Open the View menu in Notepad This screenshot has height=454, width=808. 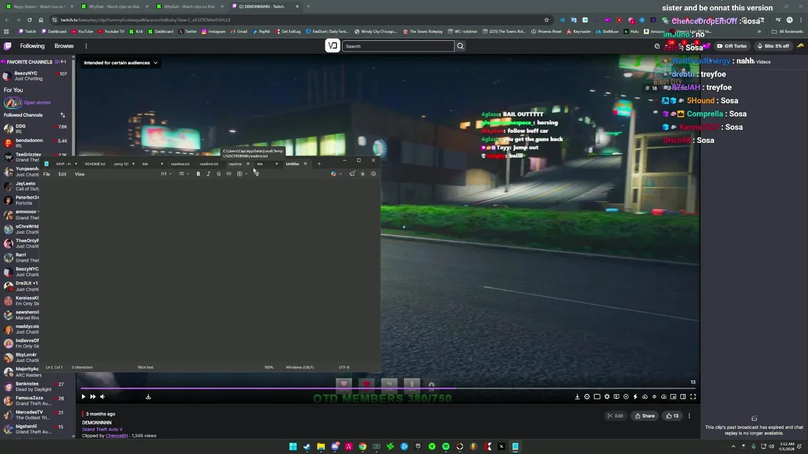pos(80,174)
